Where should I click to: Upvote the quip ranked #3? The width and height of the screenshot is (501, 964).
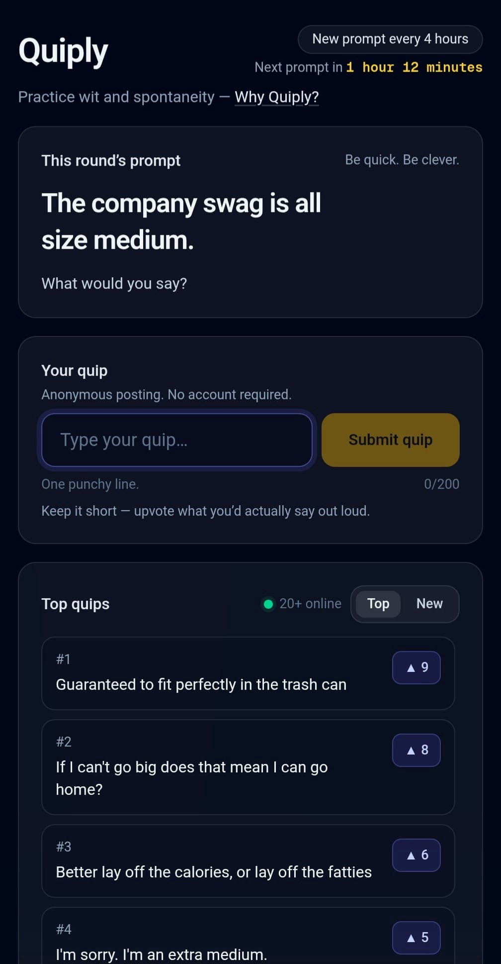point(416,855)
